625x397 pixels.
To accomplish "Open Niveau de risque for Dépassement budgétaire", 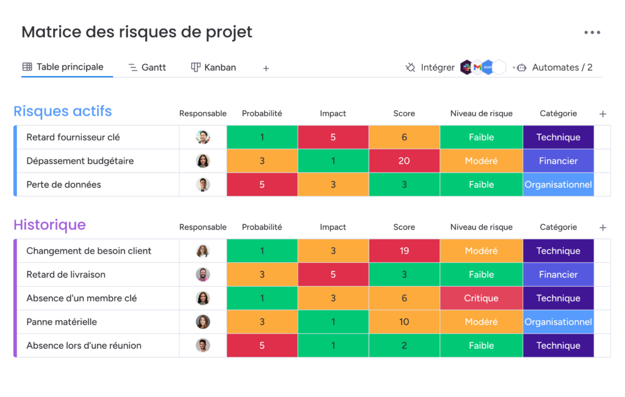I will [481, 161].
